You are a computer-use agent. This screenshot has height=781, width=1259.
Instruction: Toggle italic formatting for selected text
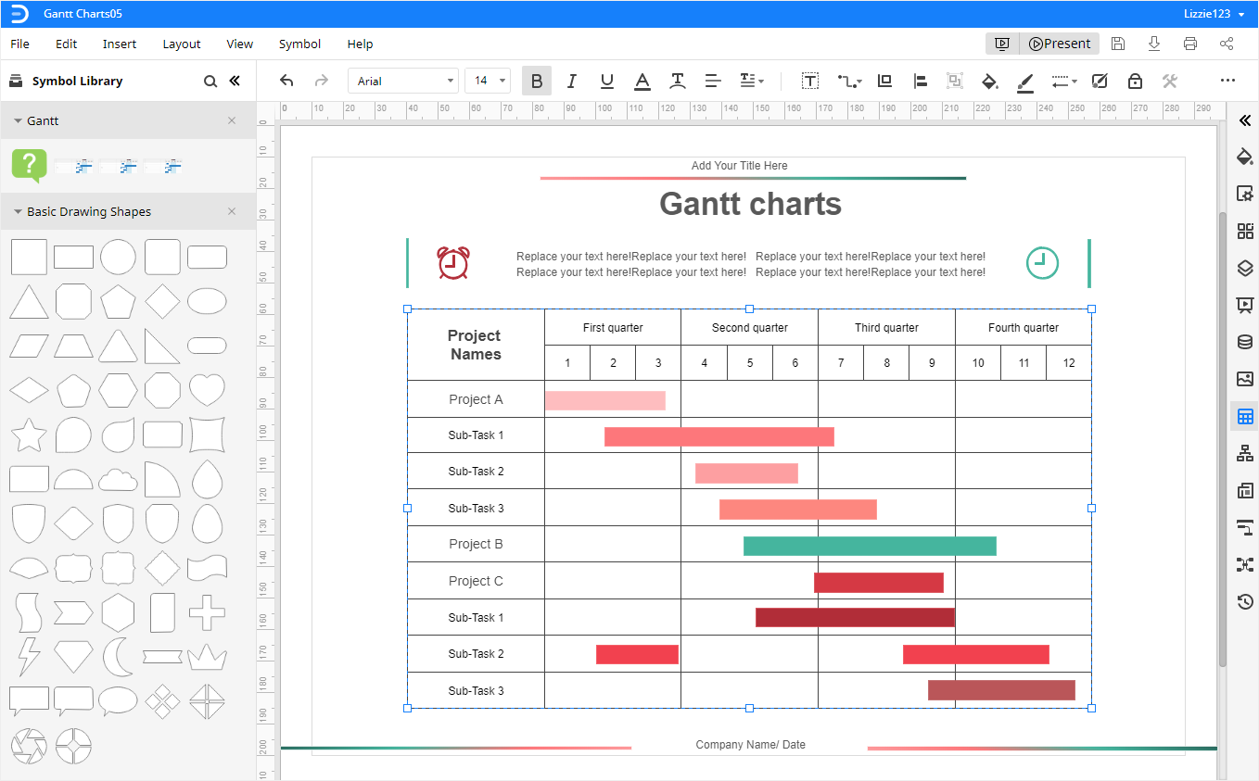571,82
